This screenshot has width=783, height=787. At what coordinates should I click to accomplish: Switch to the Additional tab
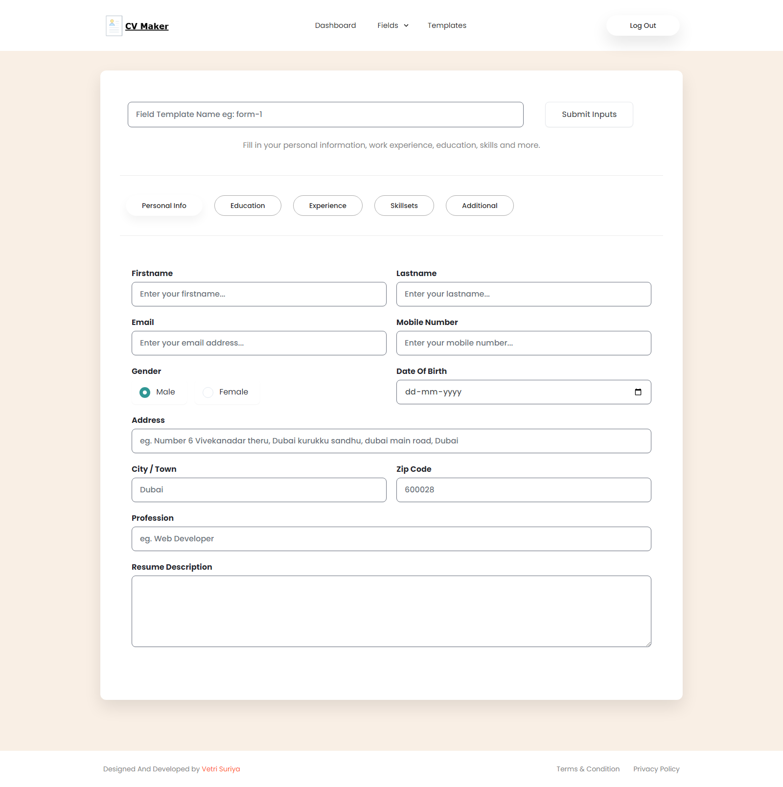click(x=479, y=206)
